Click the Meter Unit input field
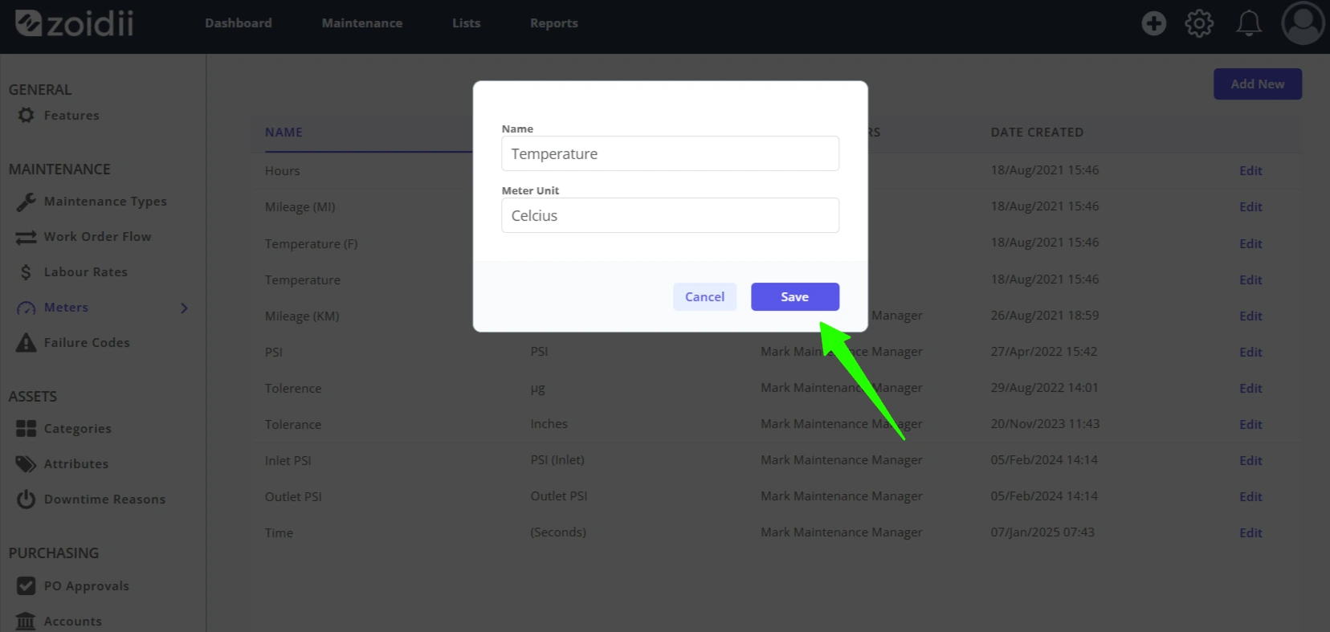 coord(670,215)
